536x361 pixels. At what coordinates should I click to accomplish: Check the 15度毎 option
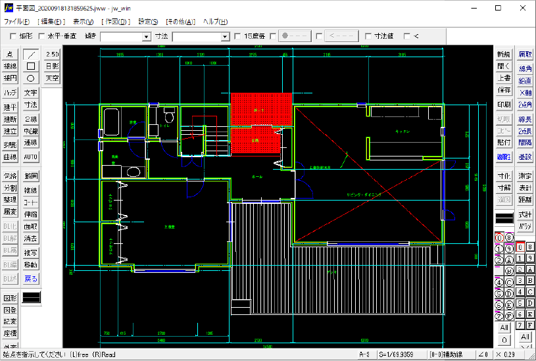click(x=238, y=36)
